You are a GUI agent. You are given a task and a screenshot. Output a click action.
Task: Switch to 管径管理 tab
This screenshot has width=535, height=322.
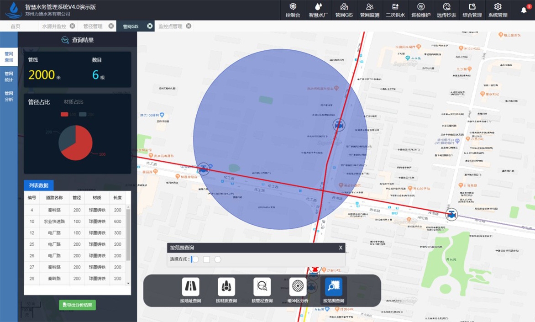[x=93, y=26]
